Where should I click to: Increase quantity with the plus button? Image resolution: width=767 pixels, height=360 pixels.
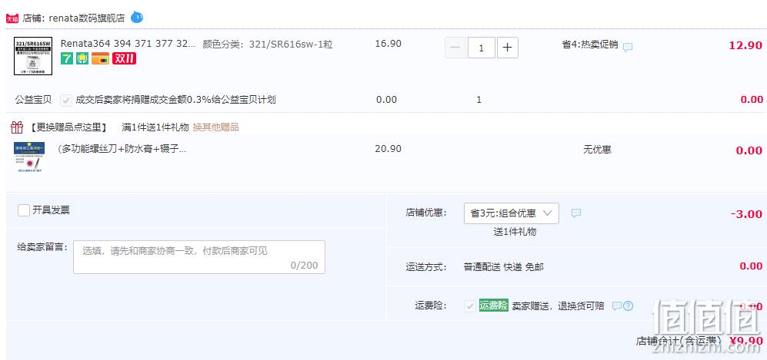[x=508, y=48]
